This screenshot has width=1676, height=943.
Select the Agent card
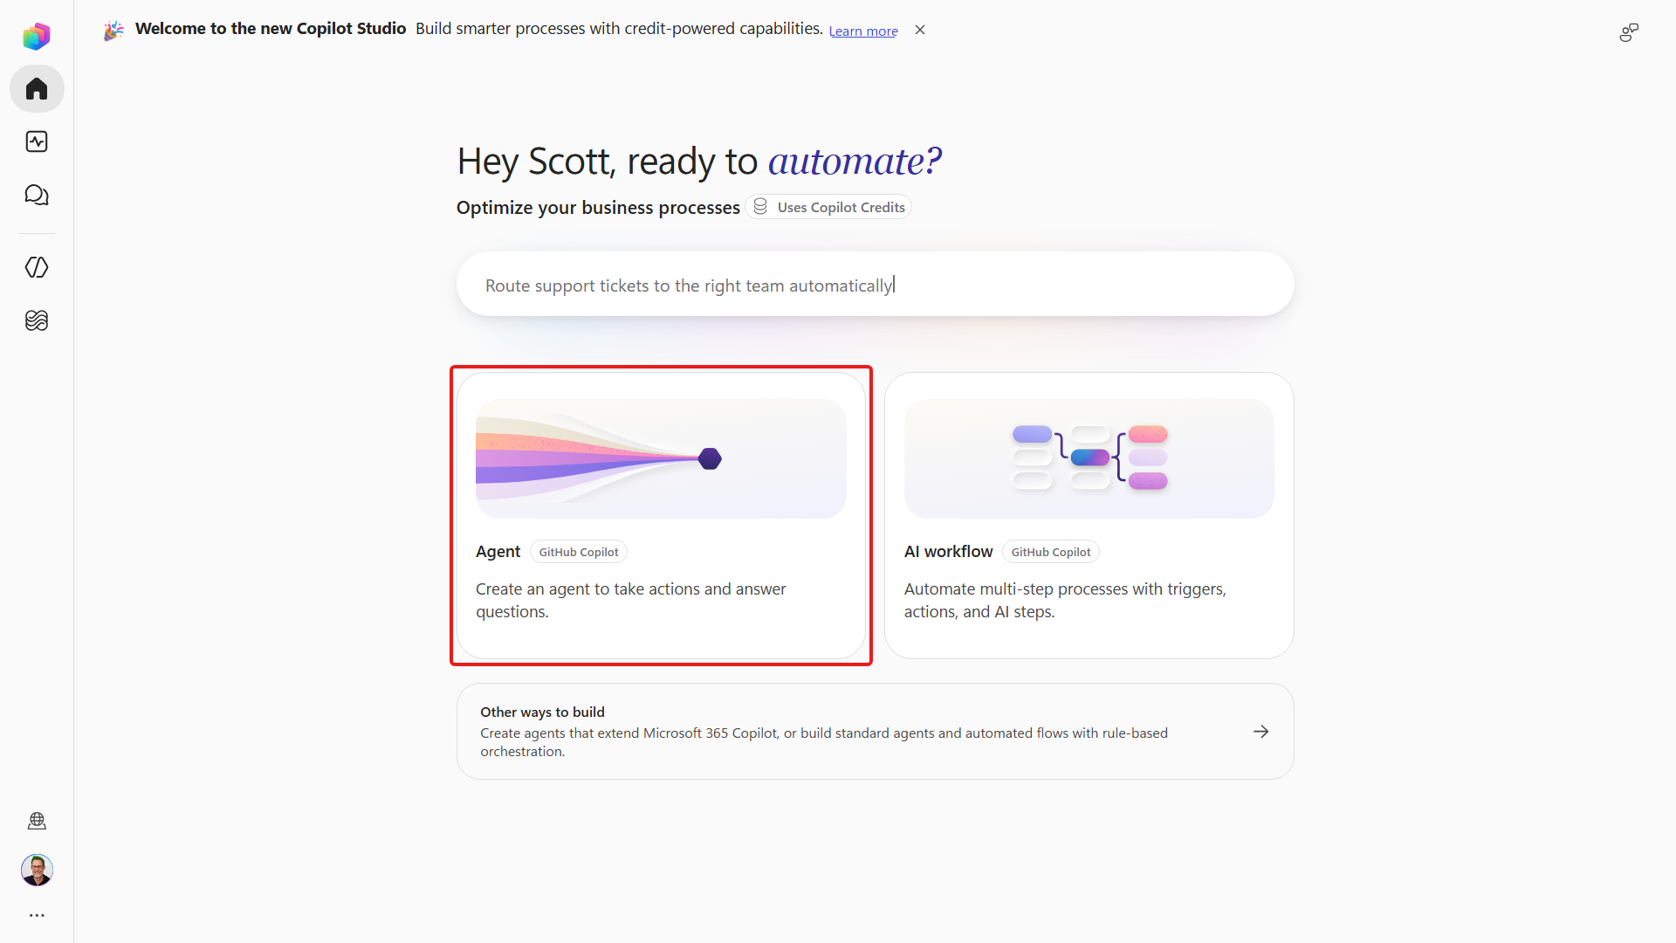pos(661,515)
